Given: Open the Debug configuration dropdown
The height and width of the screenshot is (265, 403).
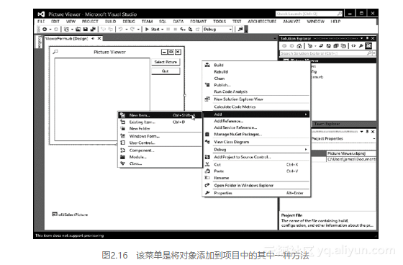Looking at the screenshot, I should (230, 30).
